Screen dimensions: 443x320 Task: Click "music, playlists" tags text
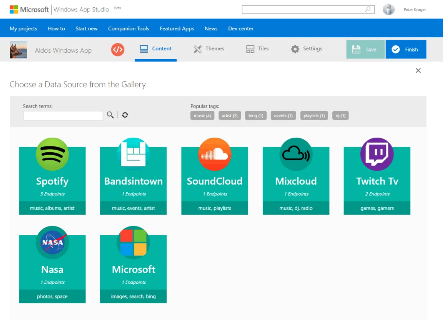click(215, 208)
